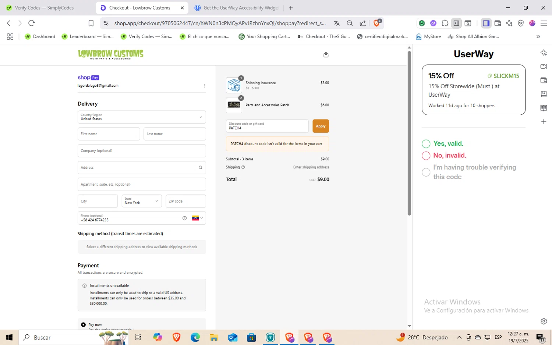
Task: Switch to Verify Codes SimplyCodes tab
Action: pyautogui.click(x=45, y=8)
